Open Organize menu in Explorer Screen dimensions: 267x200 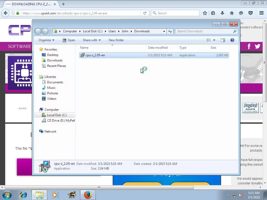pos(46,40)
